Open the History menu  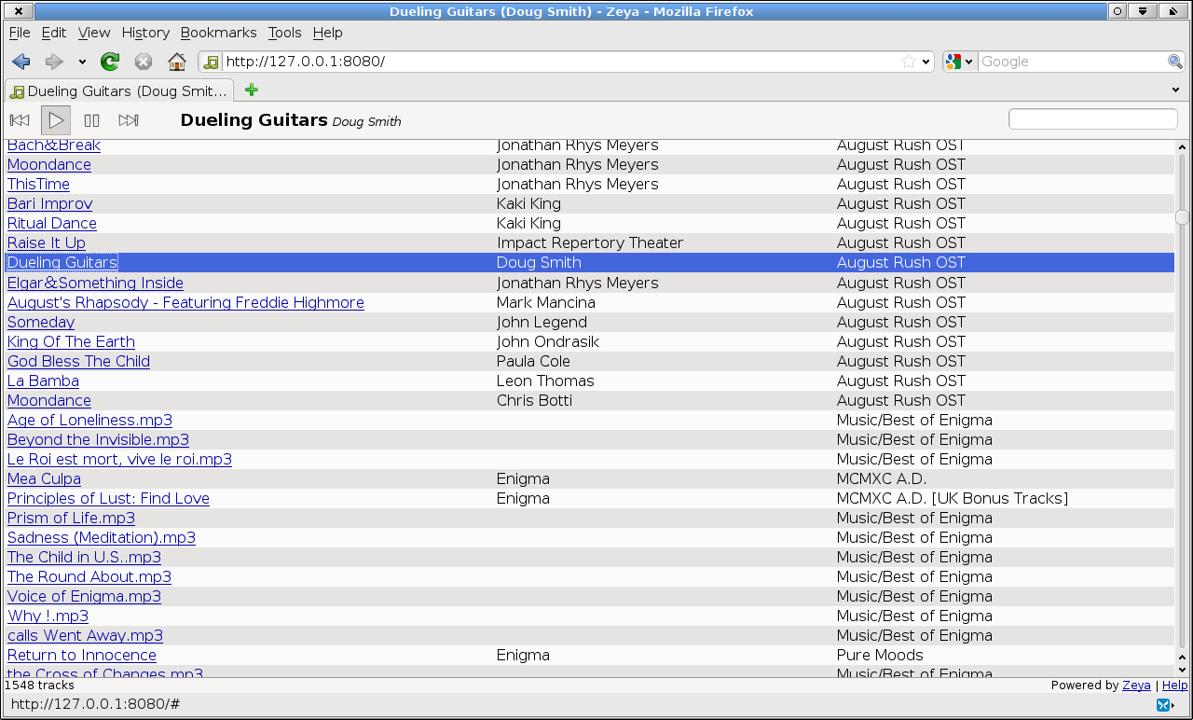tap(145, 33)
